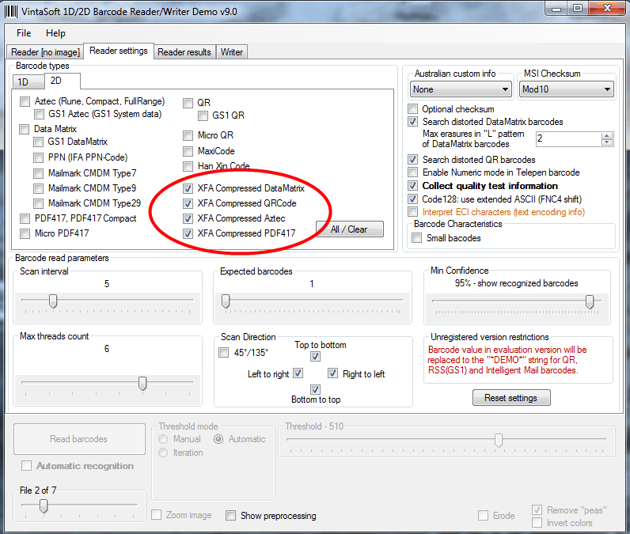Check the GS1 QR checkbox

[203, 116]
